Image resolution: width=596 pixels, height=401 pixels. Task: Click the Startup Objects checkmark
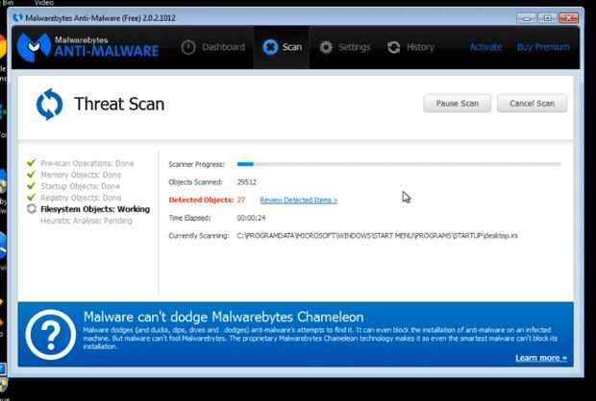pos(31,186)
